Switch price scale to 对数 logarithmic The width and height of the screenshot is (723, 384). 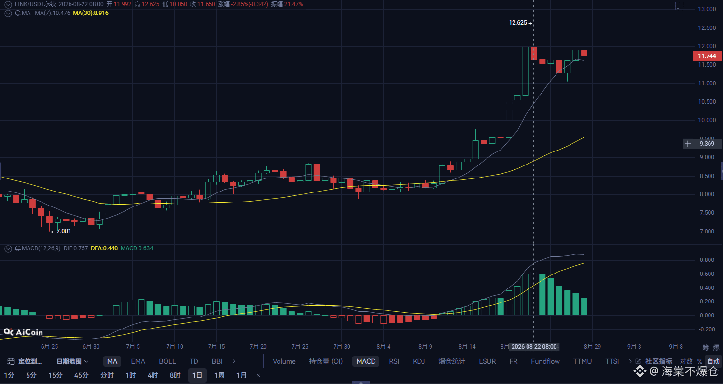coord(686,361)
